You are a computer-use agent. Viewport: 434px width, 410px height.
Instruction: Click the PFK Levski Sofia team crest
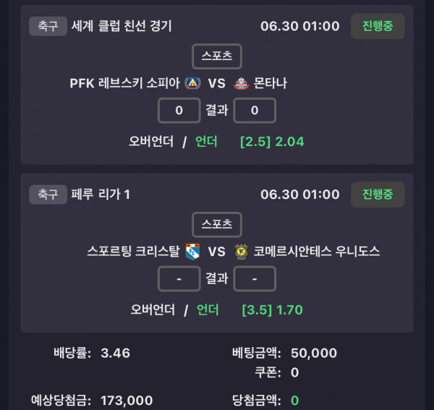[192, 83]
